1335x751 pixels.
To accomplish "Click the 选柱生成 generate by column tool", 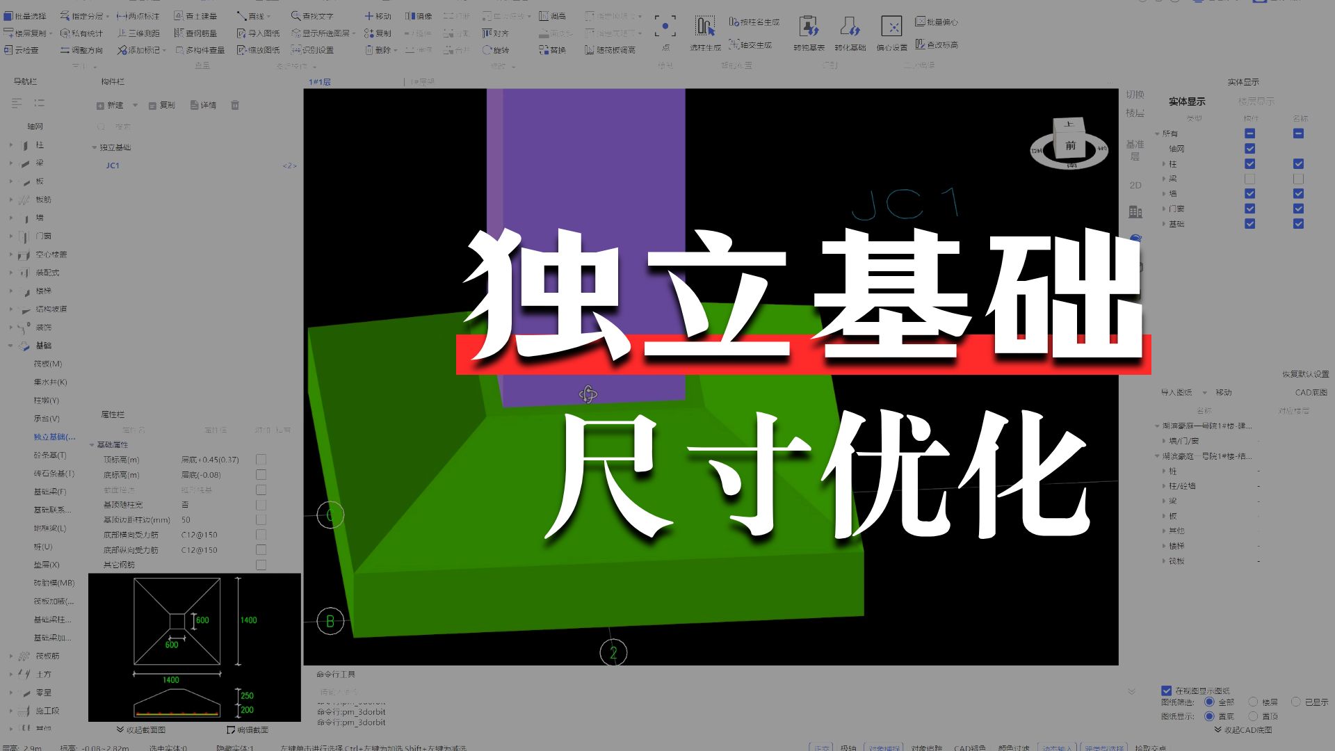I will coord(705,33).
